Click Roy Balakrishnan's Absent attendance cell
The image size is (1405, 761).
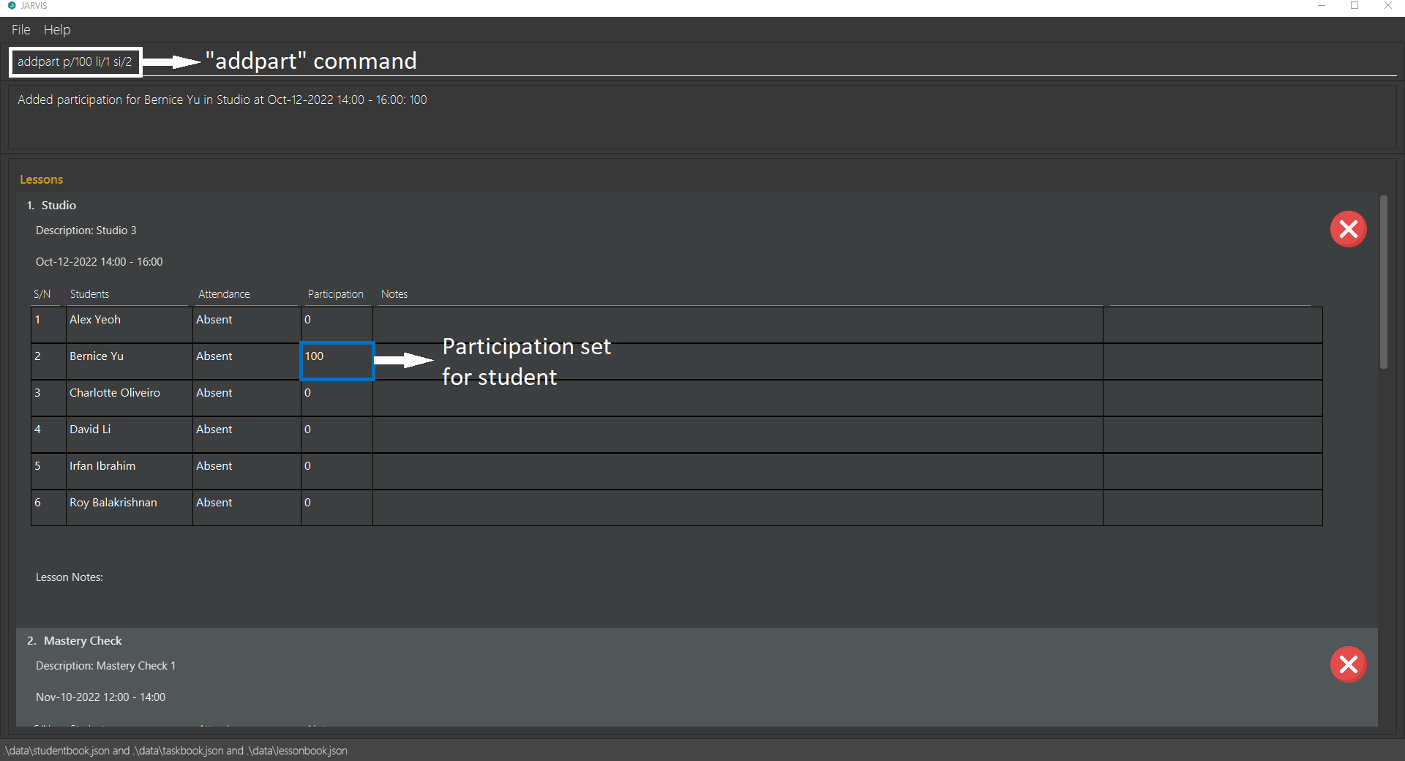coord(247,508)
